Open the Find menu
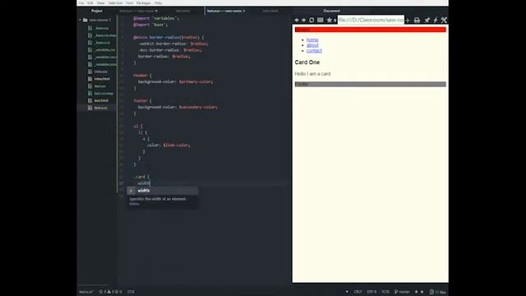This screenshot has width=526, height=296. (x=130, y=3)
